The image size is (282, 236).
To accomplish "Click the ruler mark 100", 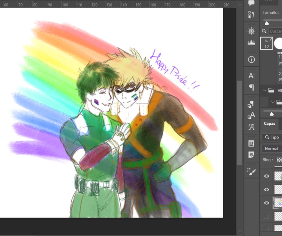I will click(x=65, y=5).
